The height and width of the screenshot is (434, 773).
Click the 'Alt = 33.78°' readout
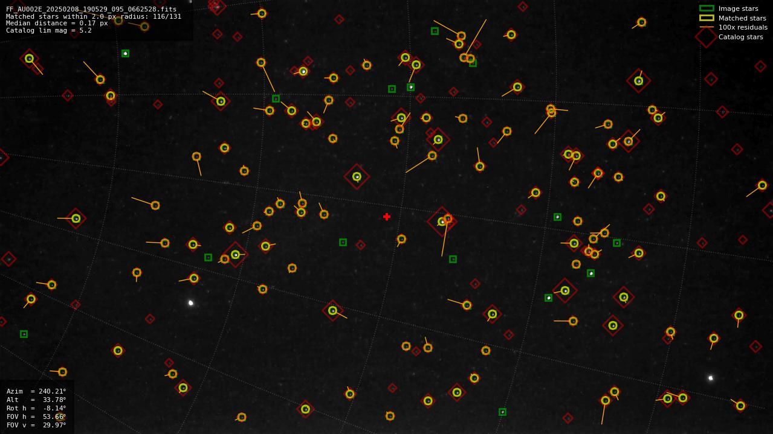click(x=36, y=400)
